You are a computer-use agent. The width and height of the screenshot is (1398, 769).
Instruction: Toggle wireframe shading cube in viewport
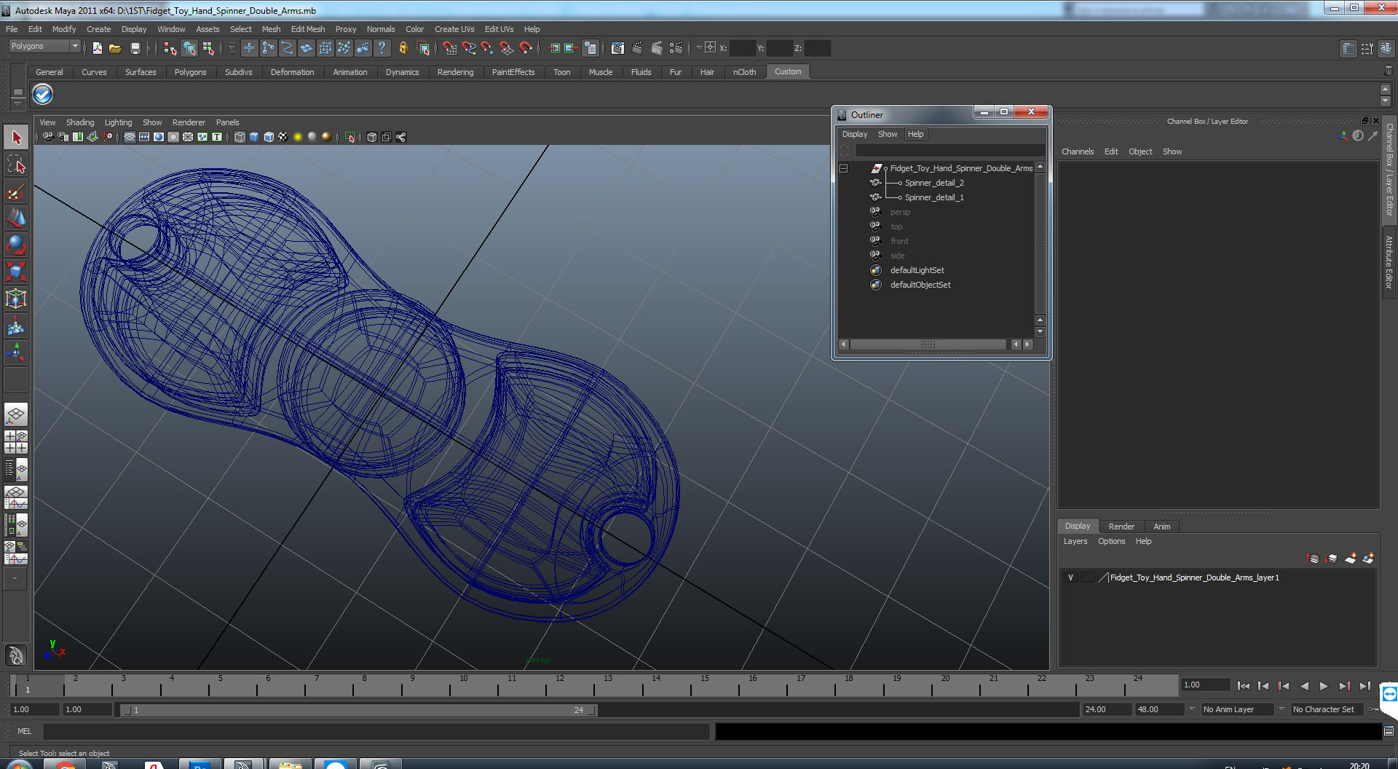coord(240,137)
